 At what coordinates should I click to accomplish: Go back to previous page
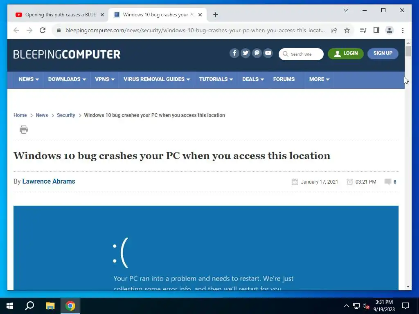point(16,30)
